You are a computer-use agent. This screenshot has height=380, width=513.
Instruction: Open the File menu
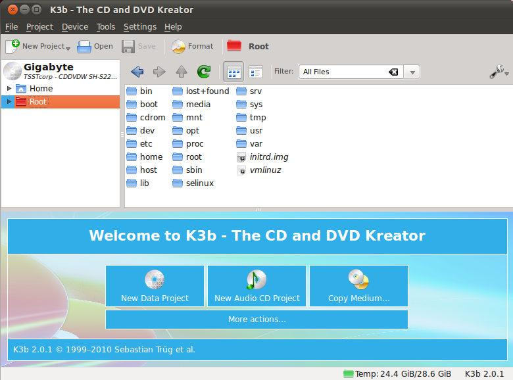click(x=11, y=27)
